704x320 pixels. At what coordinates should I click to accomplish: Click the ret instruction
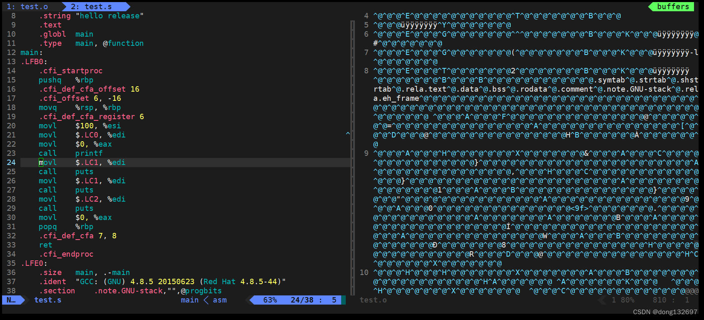pos(45,245)
